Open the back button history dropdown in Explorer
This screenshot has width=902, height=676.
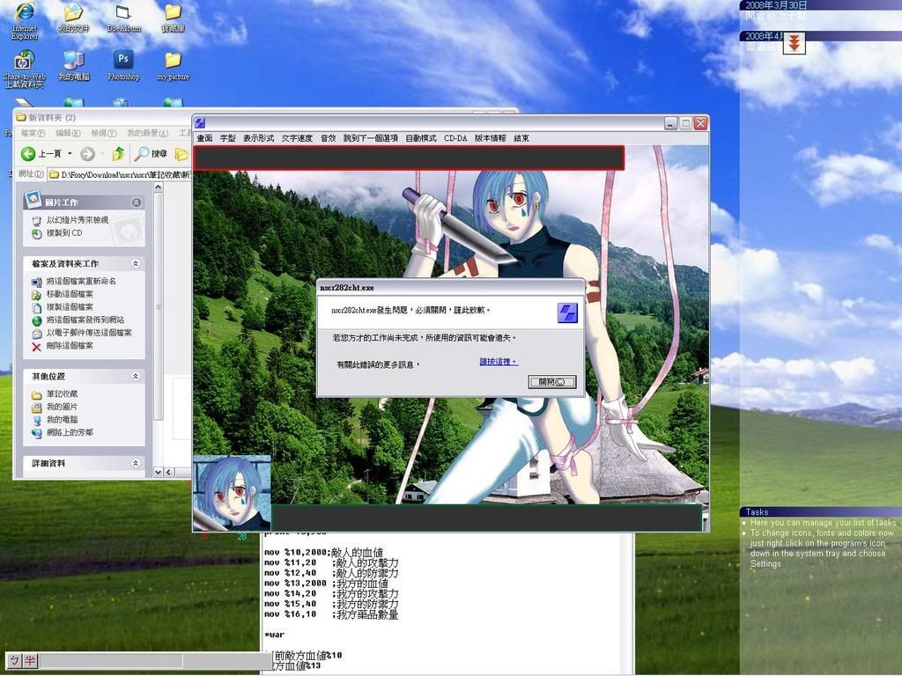(x=70, y=153)
